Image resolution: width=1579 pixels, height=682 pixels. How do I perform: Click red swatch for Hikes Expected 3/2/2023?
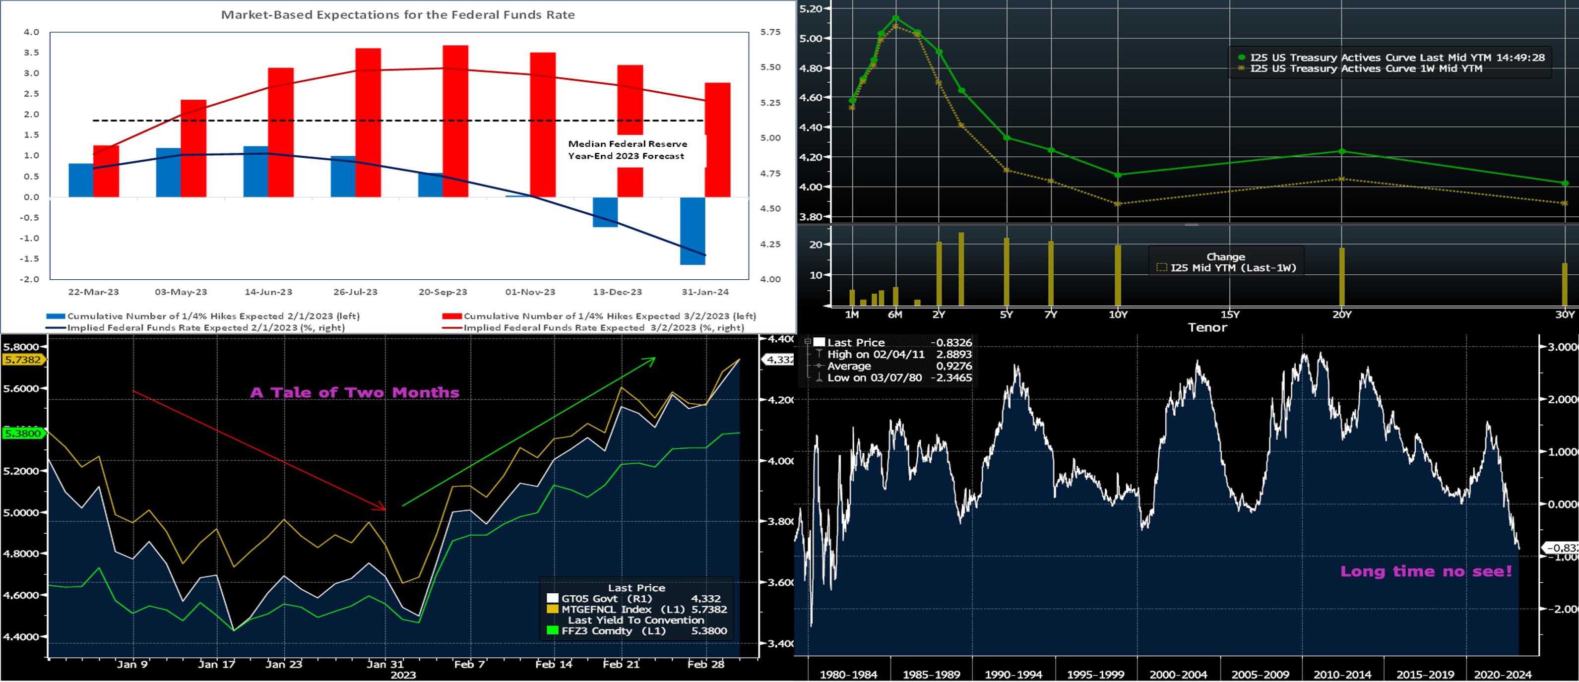tap(452, 316)
